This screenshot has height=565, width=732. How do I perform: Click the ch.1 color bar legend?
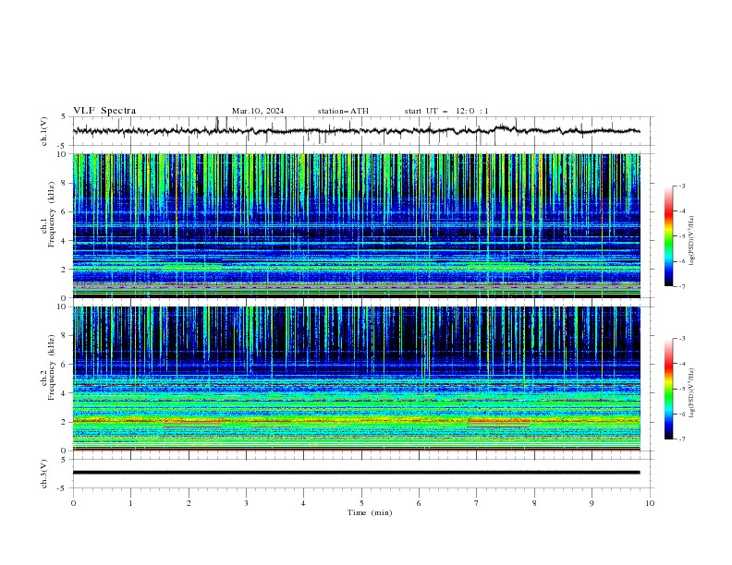tap(668, 236)
